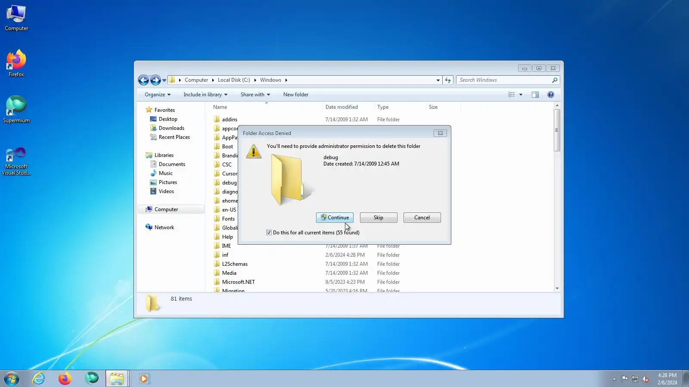Select Network in navigation pane

(x=164, y=227)
